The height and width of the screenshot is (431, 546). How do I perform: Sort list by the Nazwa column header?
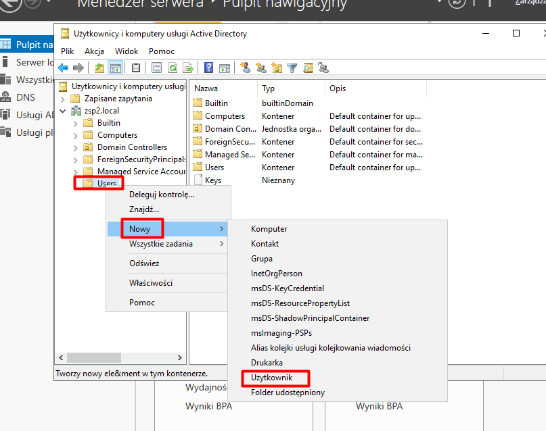coord(206,88)
